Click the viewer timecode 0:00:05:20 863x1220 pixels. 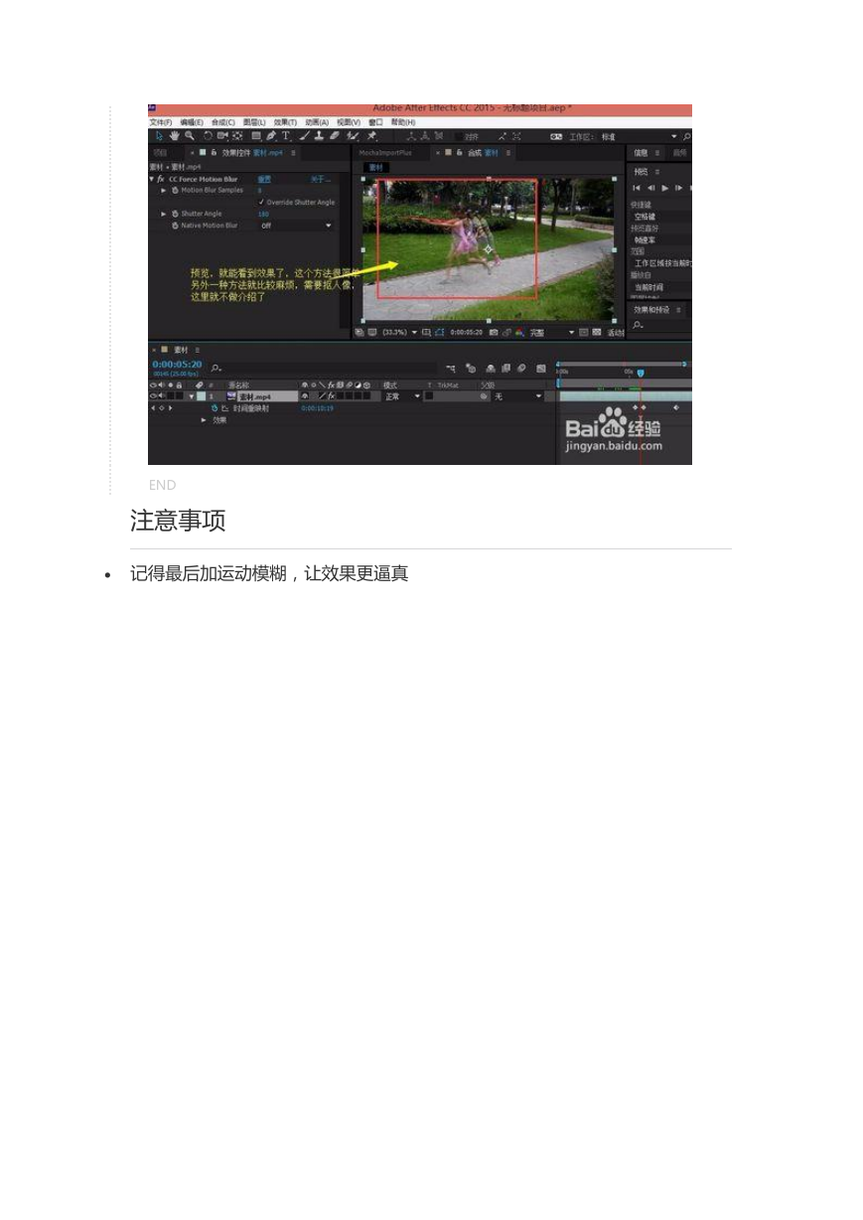point(467,333)
